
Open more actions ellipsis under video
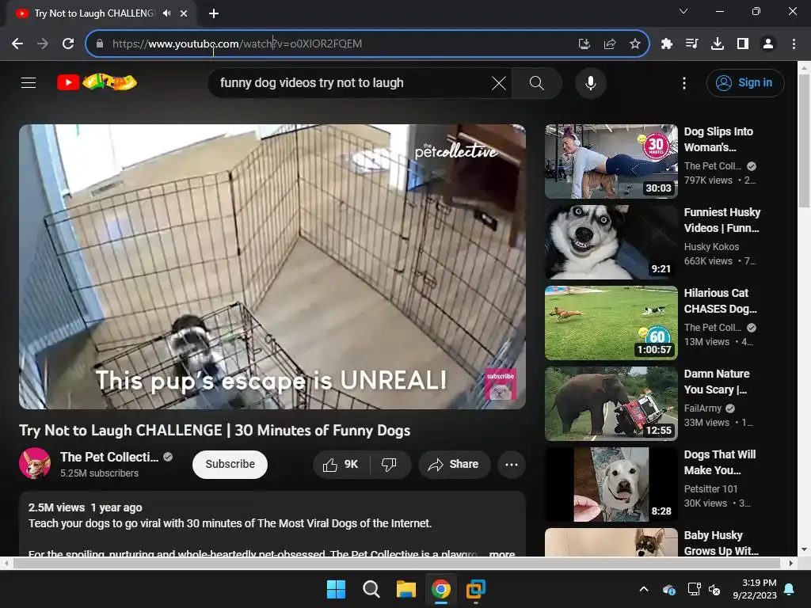pos(512,464)
